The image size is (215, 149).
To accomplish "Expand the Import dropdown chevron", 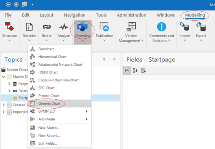I will coord(185,40).
